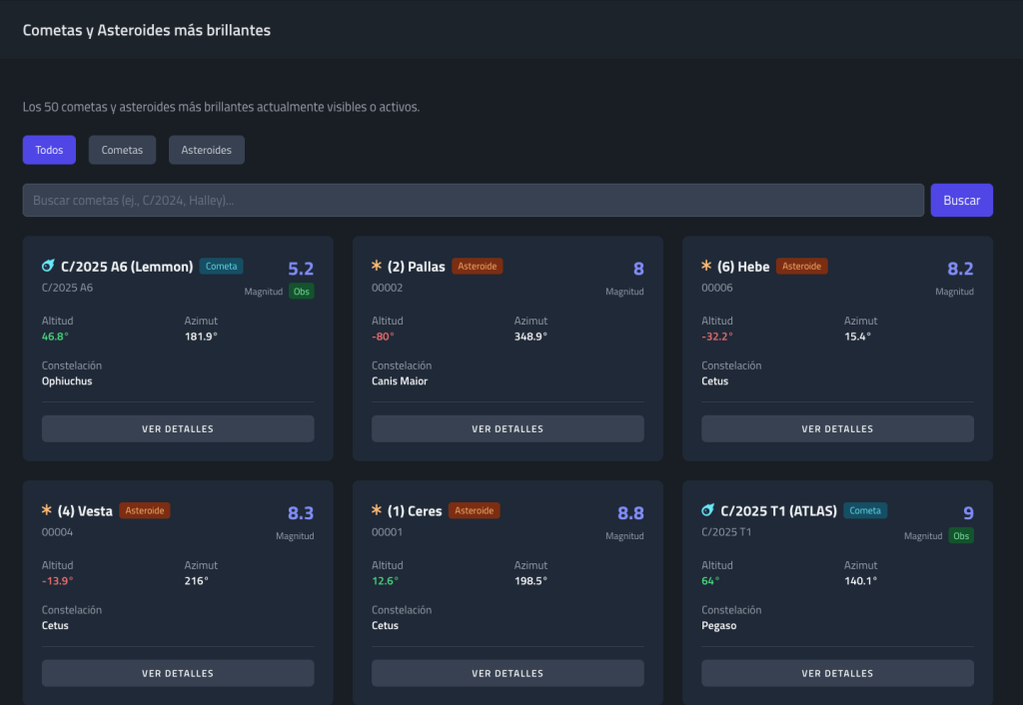
Task: Open details for C/2025 A6 (Lemmon)
Action: pos(178,428)
